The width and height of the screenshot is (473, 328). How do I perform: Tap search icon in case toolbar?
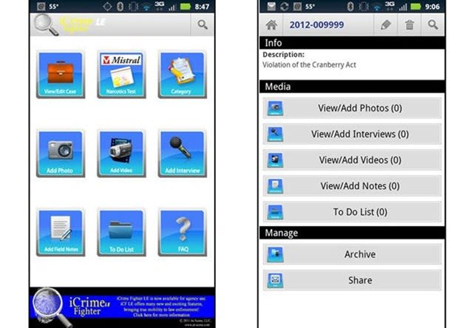pos(433,24)
